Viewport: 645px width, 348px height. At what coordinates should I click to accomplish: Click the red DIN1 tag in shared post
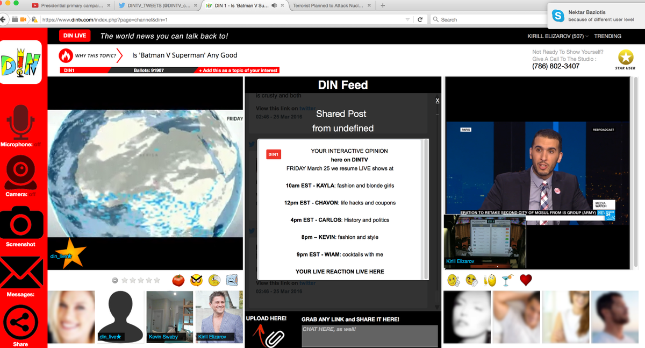point(274,154)
